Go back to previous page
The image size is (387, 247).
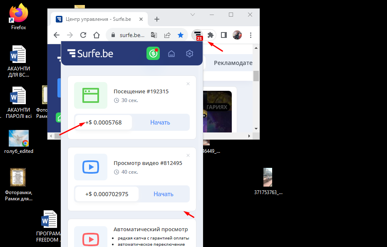(57, 35)
